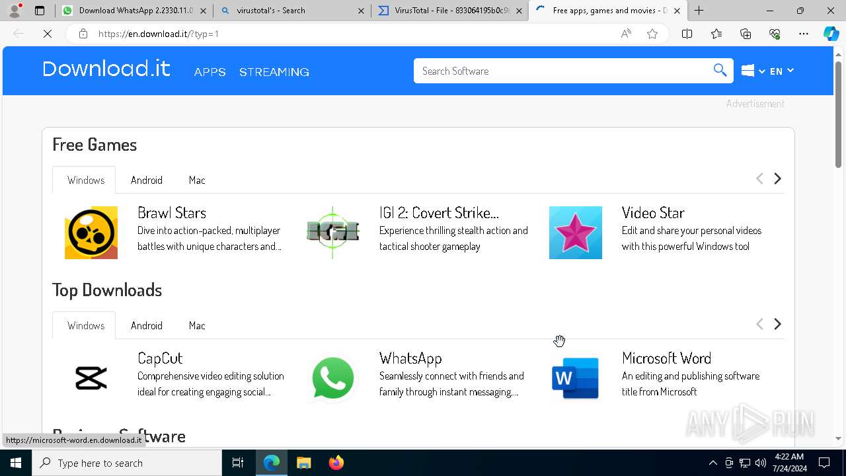Expand the EN language dropdown

coord(781,71)
